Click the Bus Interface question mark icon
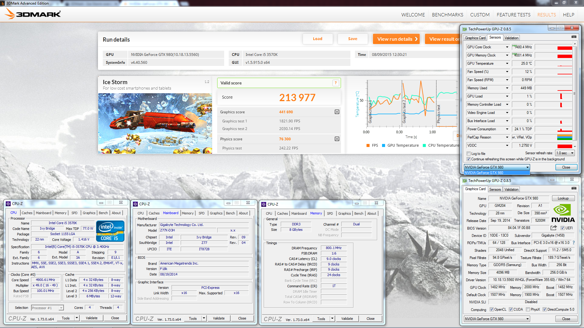Screen dimensions: 584x328 (574, 243)
